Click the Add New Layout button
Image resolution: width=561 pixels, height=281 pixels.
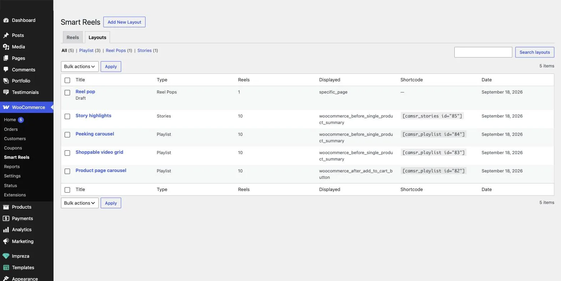pyautogui.click(x=124, y=22)
